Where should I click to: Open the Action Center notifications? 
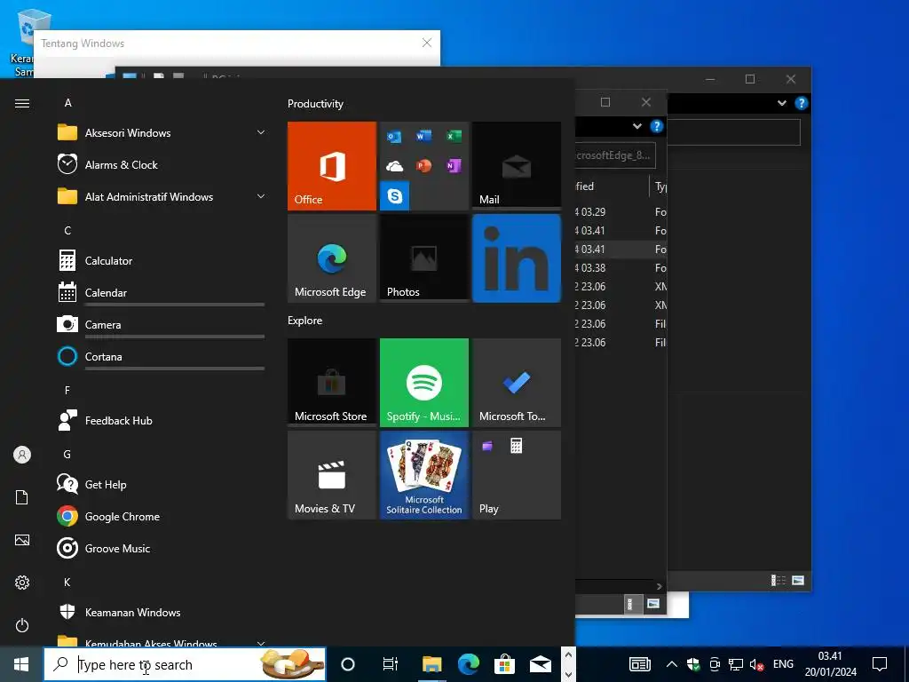click(x=880, y=664)
